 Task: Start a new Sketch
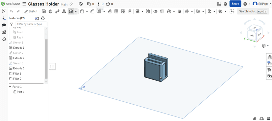[31, 11]
